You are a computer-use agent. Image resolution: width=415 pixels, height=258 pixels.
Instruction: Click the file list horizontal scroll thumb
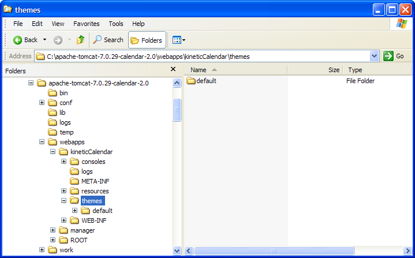274,250
